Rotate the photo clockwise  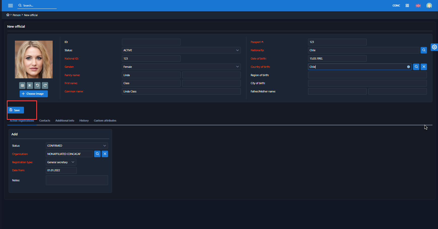tap(45, 85)
